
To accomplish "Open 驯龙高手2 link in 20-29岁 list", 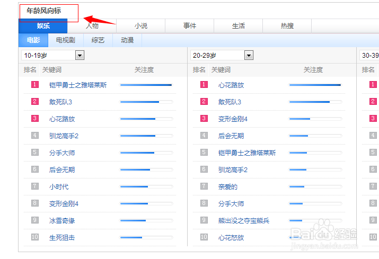I will coord(233,169).
